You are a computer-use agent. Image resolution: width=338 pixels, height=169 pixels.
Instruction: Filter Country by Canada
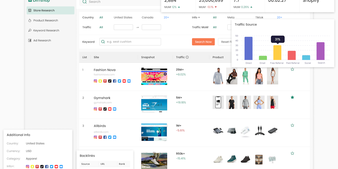[148, 17]
